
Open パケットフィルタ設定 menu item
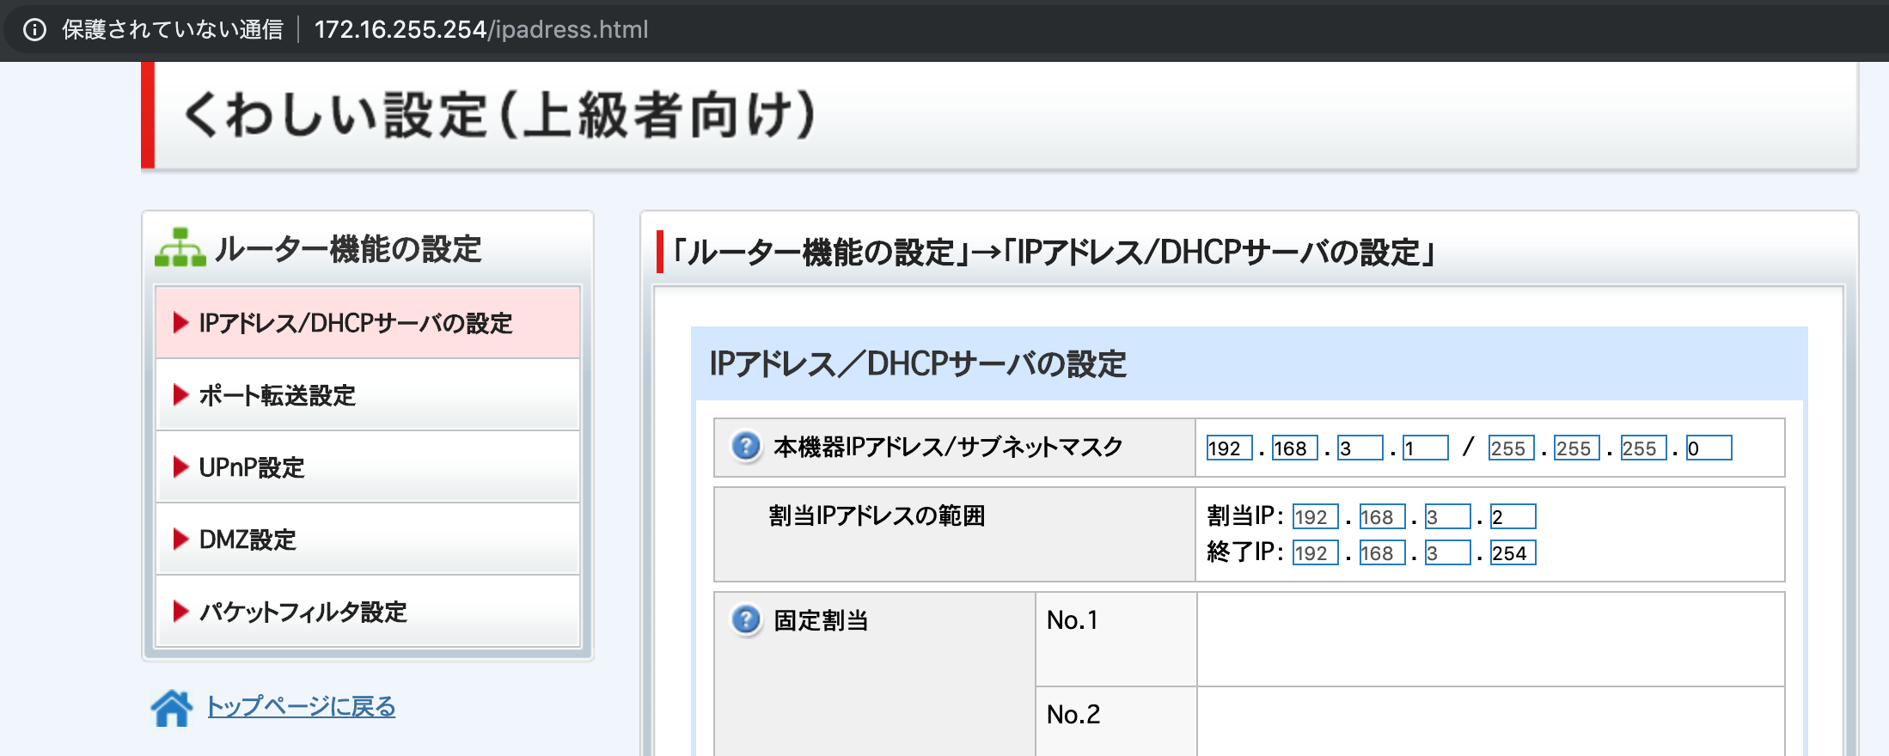click(368, 612)
